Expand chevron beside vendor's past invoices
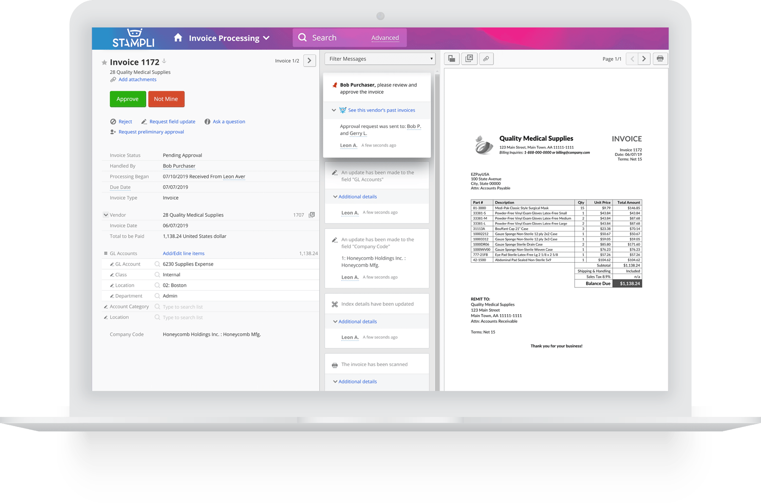The width and height of the screenshot is (761, 503). 334,110
